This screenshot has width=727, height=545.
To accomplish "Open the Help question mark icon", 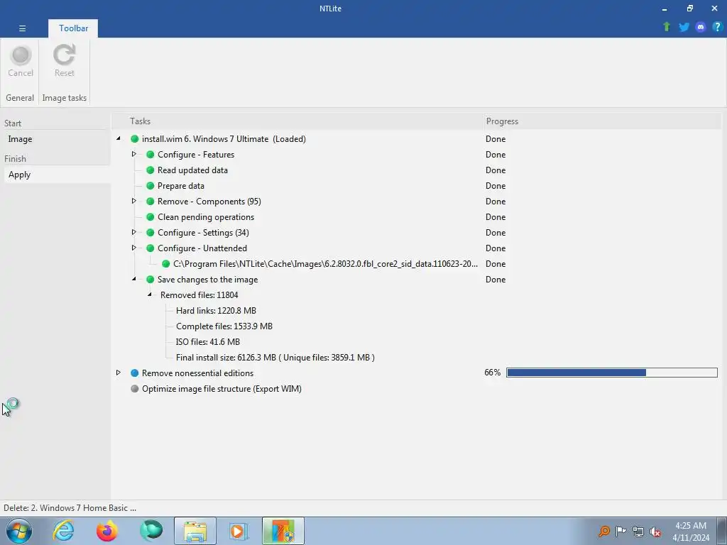I will tap(717, 27).
